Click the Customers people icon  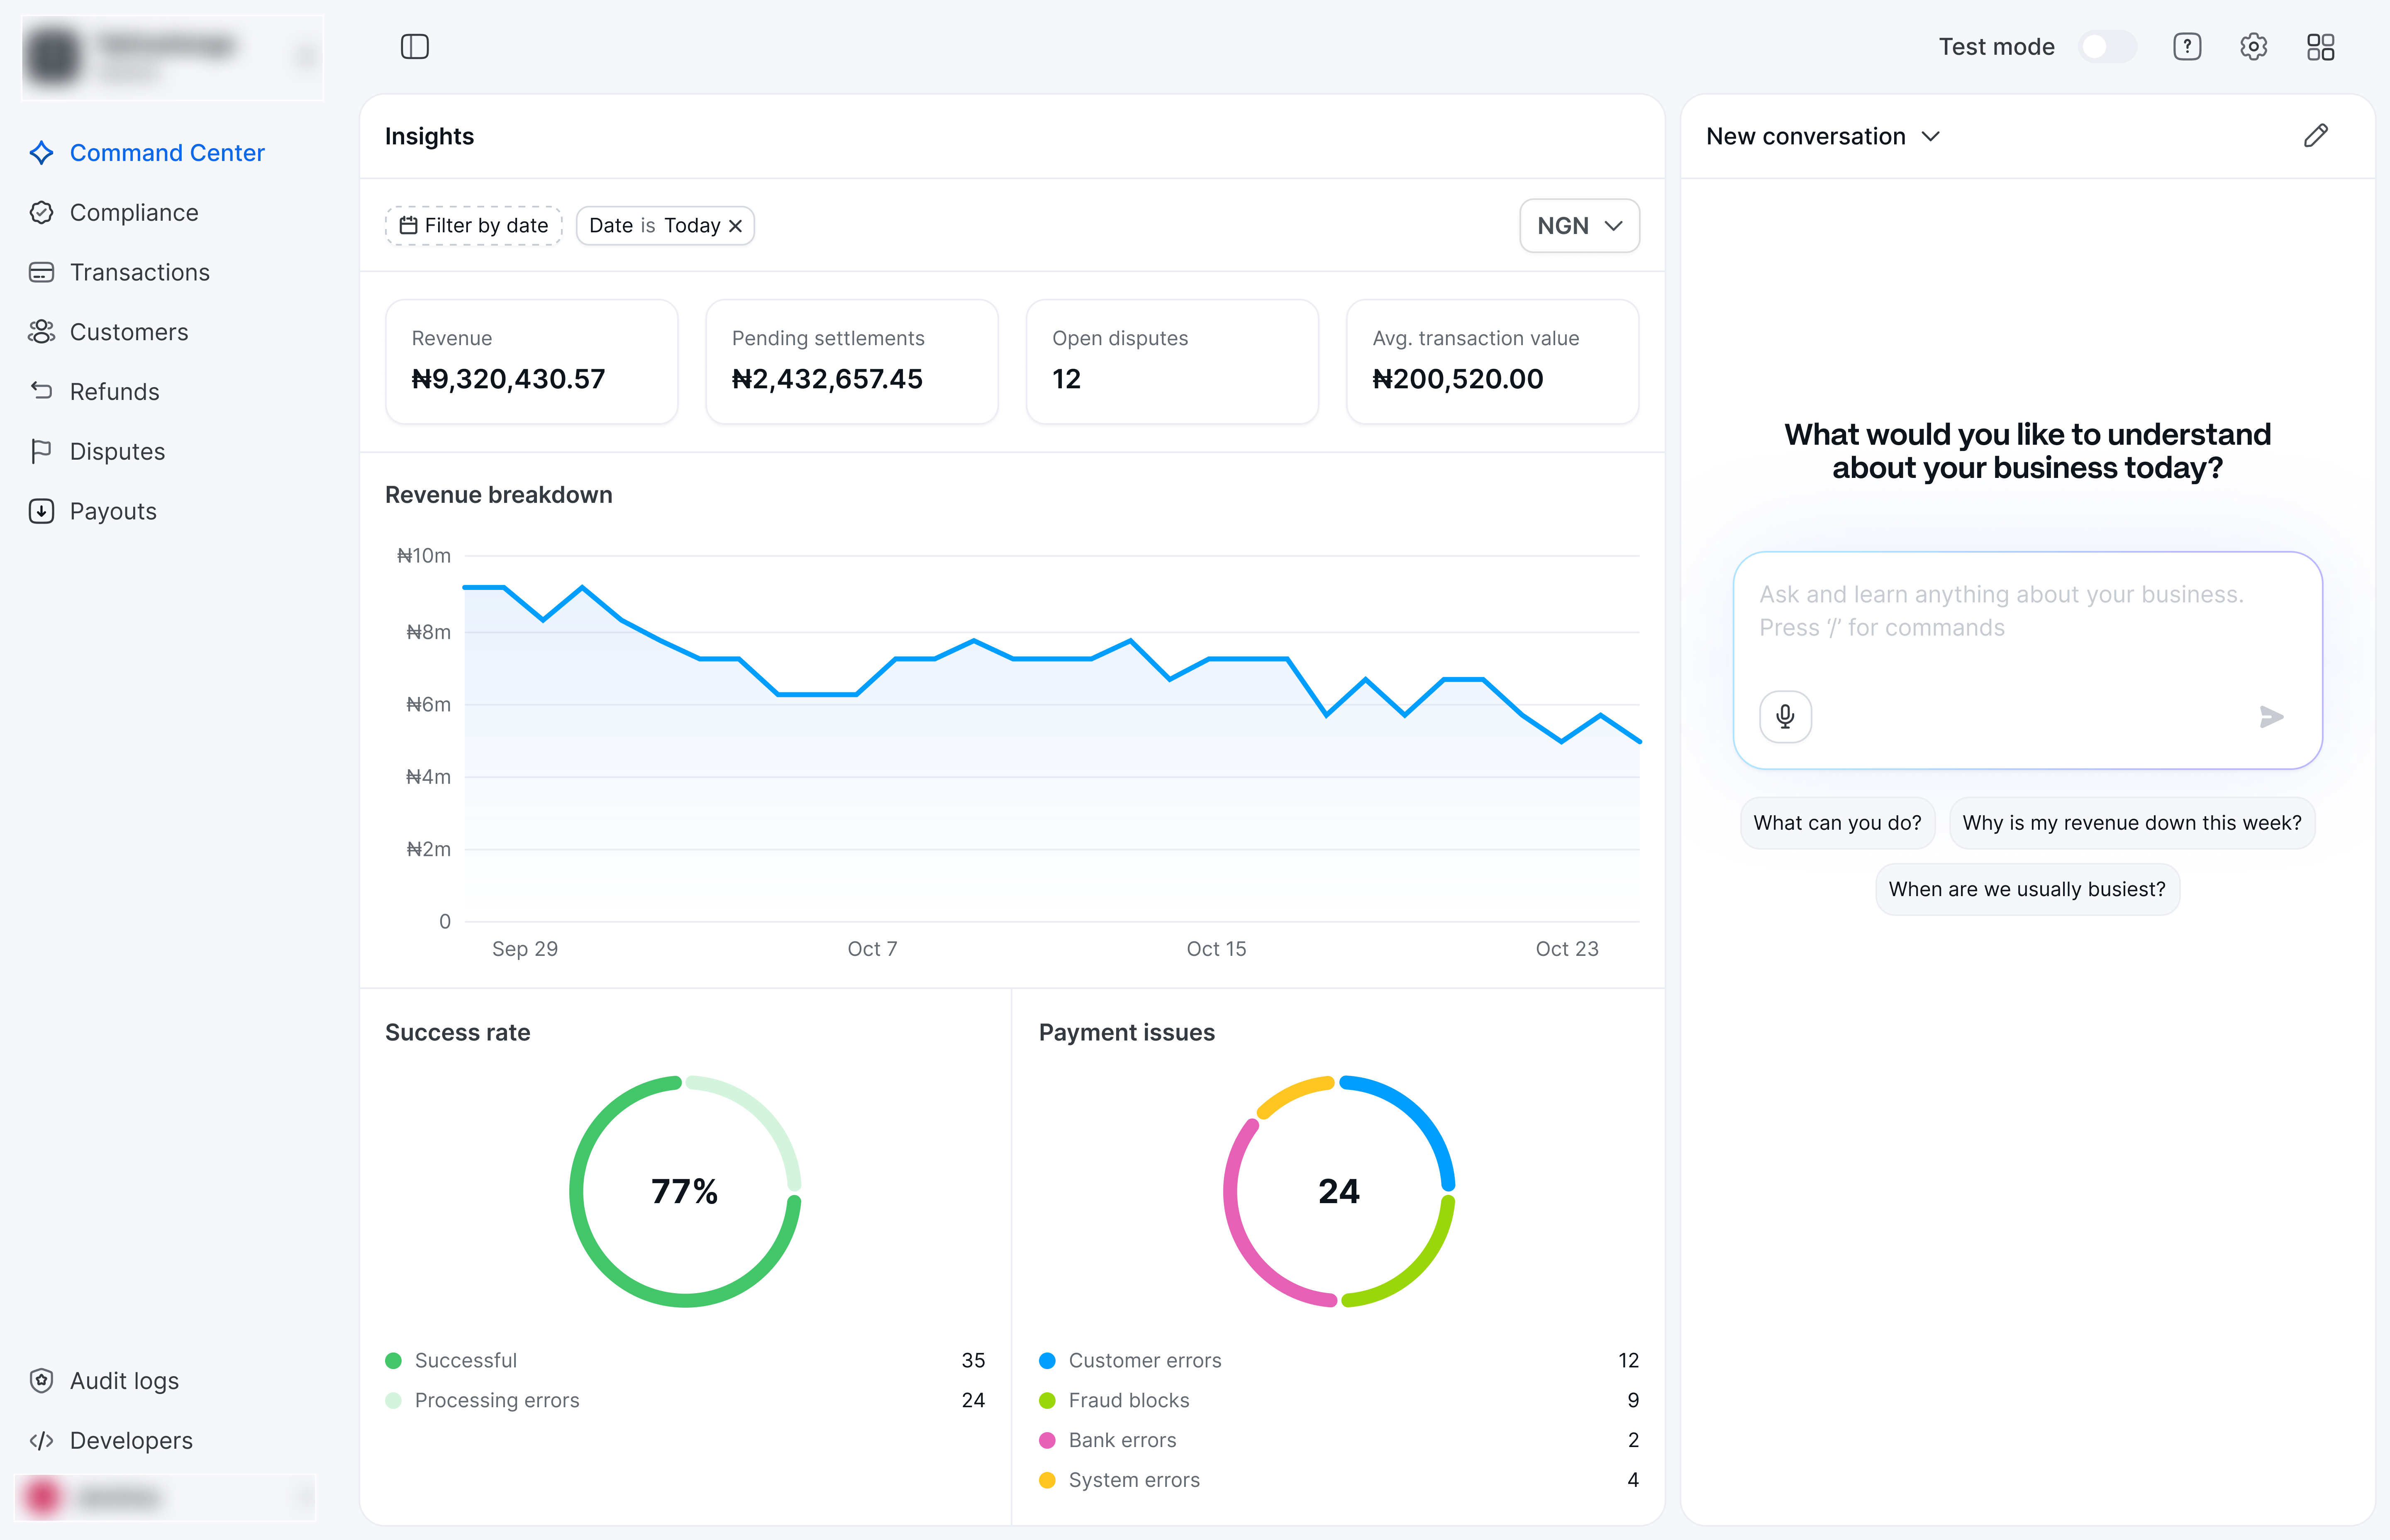pos(41,332)
